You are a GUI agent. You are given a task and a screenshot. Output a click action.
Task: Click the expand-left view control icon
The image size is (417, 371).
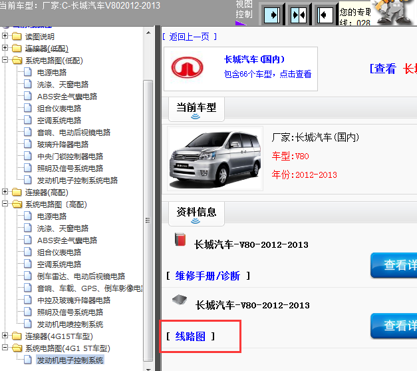(x=325, y=15)
